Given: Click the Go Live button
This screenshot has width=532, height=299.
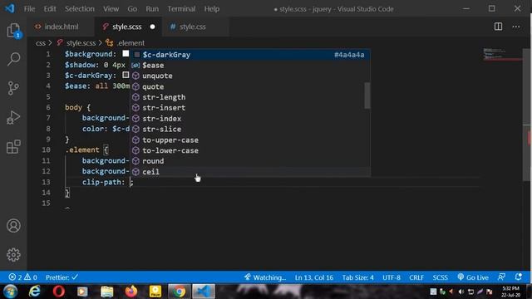Looking at the screenshot, I should [473, 277].
